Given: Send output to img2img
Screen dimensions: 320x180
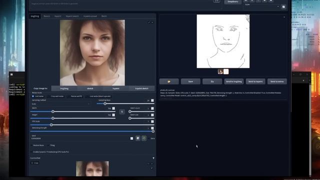Looking at the screenshot, I should [234, 81].
